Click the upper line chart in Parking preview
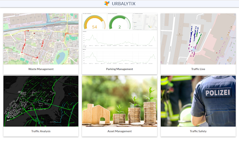This screenshot has height=159, width=239. 119,39
